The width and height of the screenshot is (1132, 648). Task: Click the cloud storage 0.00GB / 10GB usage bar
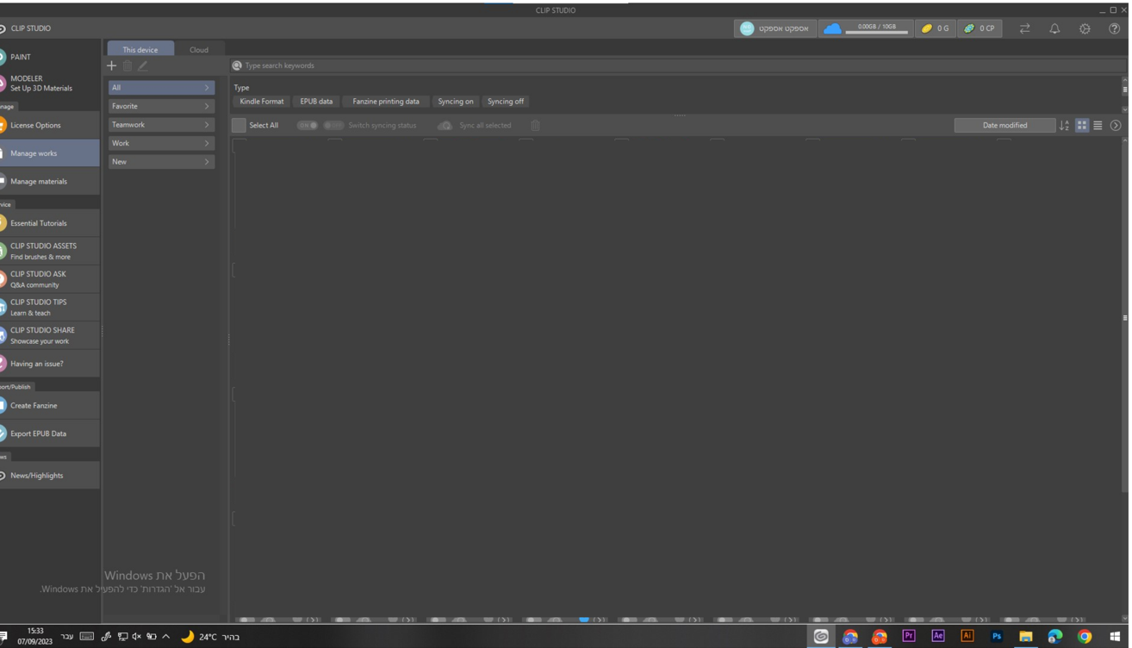coord(866,28)
